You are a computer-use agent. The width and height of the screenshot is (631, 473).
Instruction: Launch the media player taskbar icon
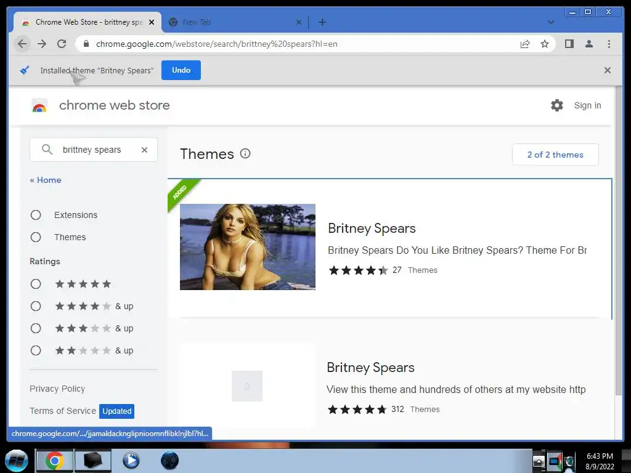pyautogui.click(x=131, y=461)
